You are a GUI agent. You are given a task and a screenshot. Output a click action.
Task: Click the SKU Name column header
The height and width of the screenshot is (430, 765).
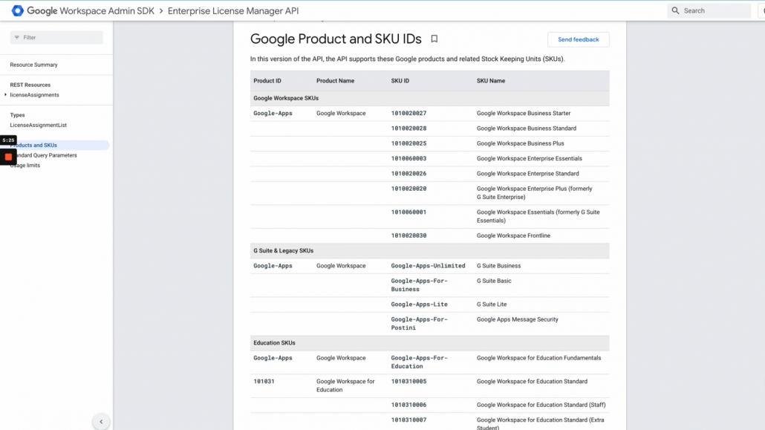[491, 81]
